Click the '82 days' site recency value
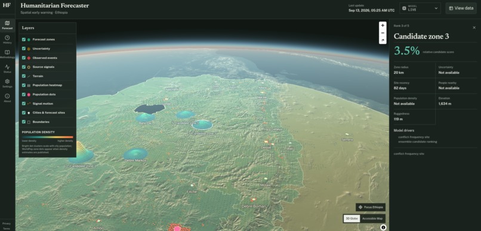The width and height of the screenshot is (481, 231). point(400,88)
